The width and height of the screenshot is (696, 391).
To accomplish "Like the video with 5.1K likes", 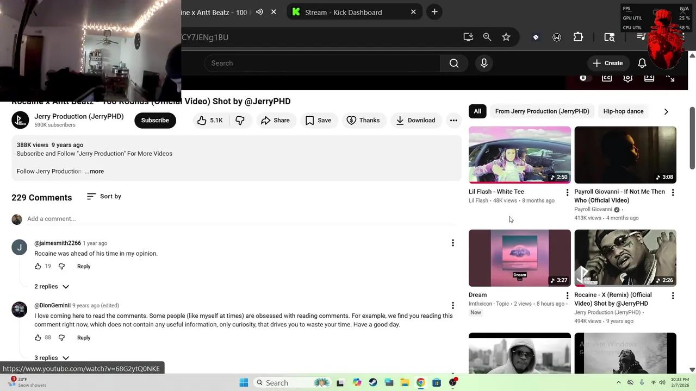I will pyautogui.click(x=210, y=121).
